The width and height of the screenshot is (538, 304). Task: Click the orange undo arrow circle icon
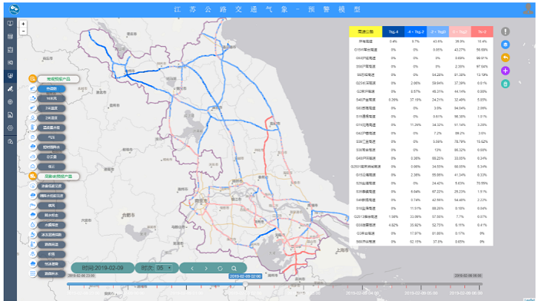(505, 58)
